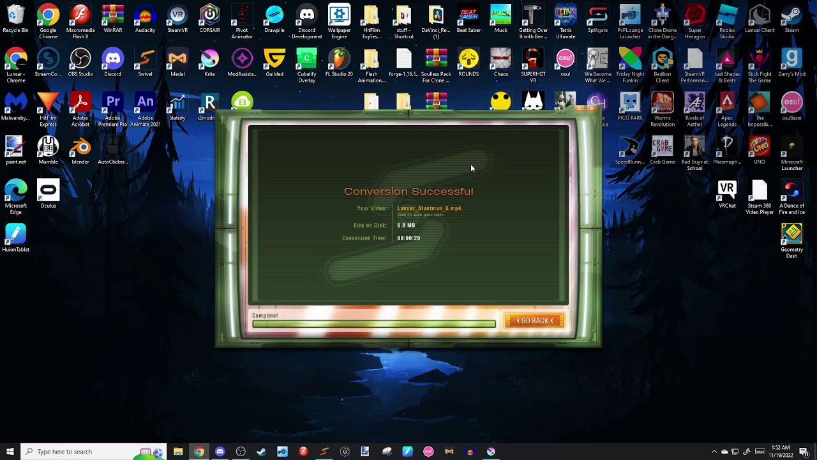Launch Oculus from the desktop
The width and height of the screenshot is (817, 460).
(x=48, y=194)
